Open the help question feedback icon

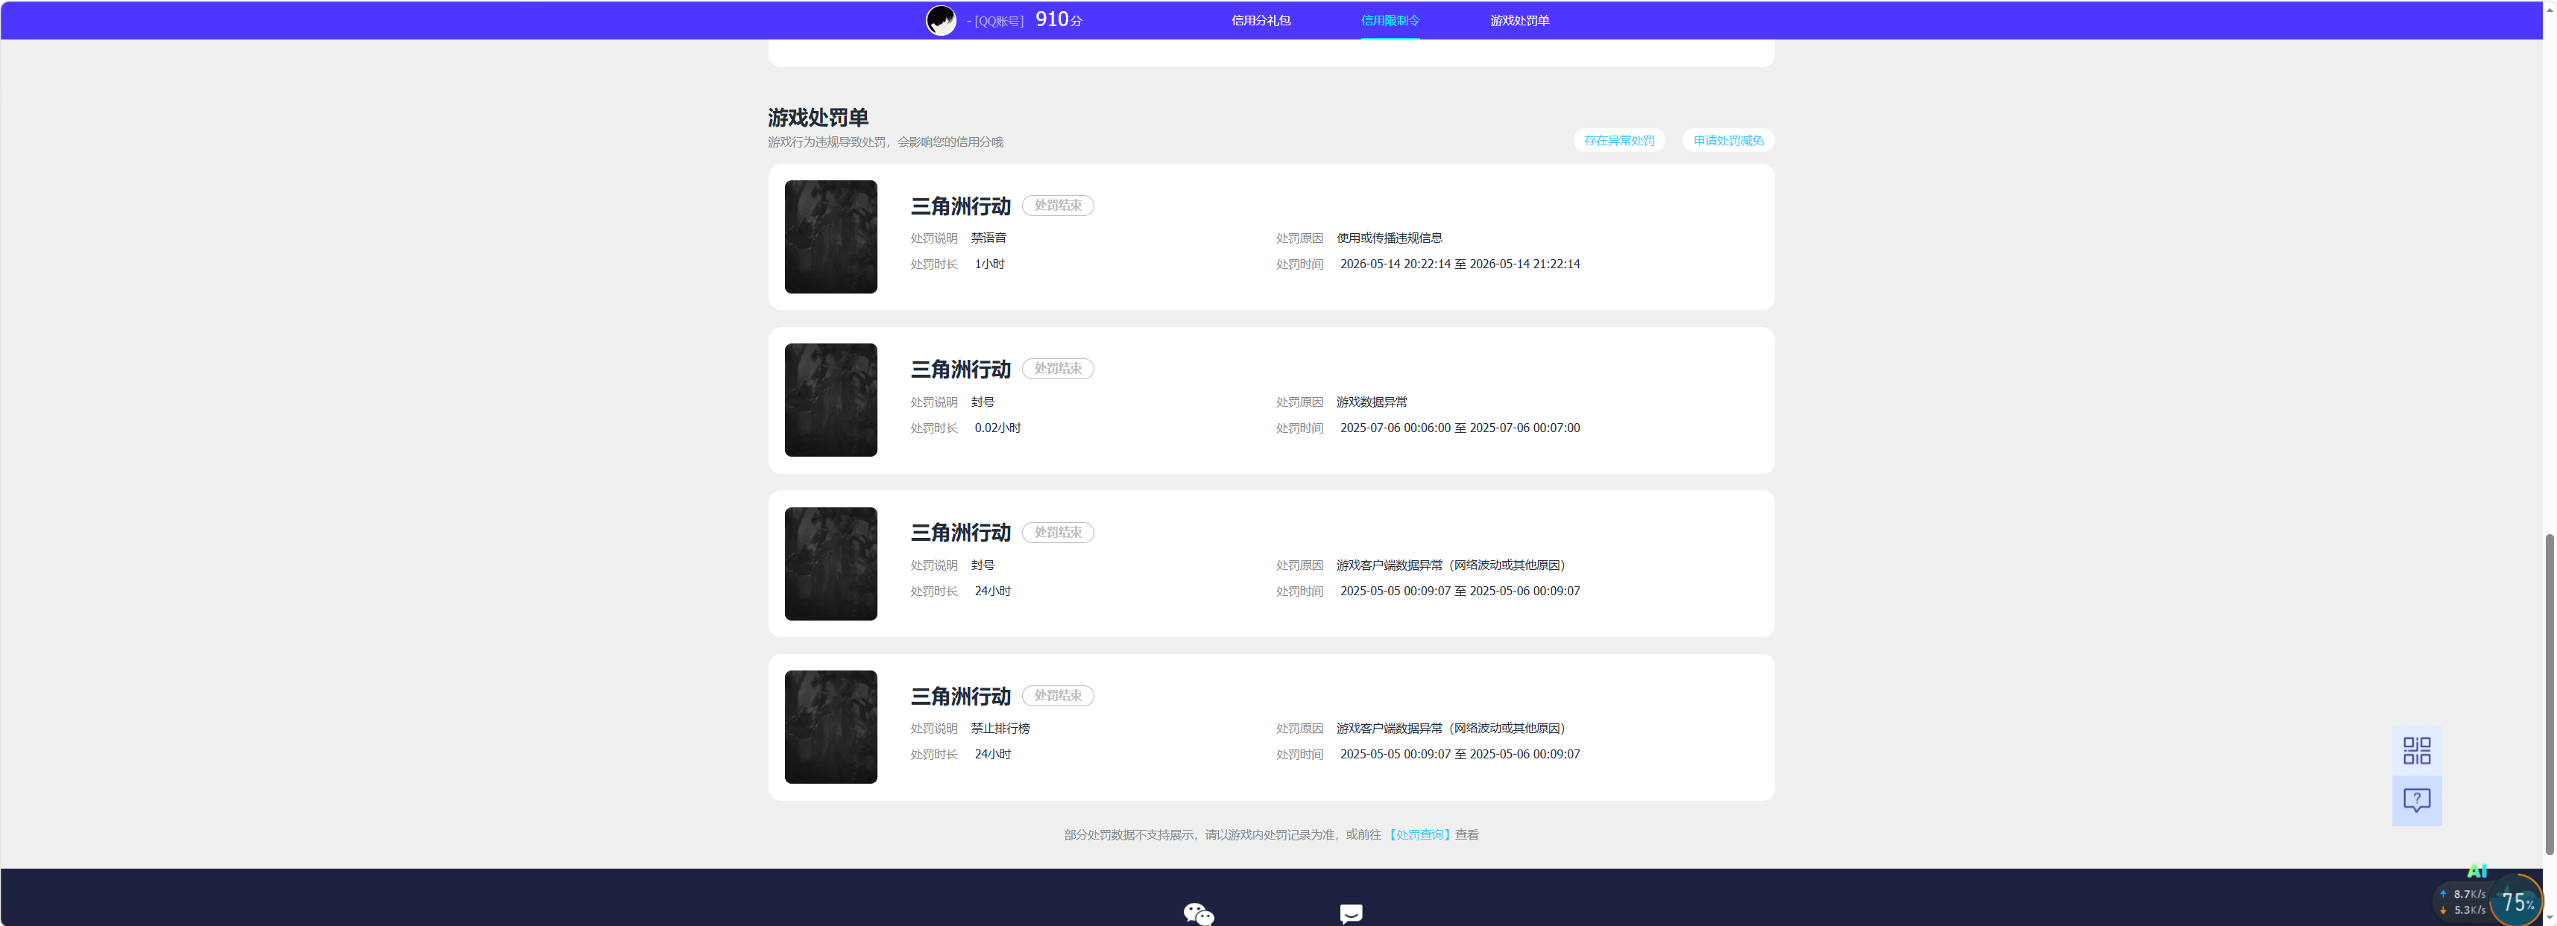(2416, 800)
